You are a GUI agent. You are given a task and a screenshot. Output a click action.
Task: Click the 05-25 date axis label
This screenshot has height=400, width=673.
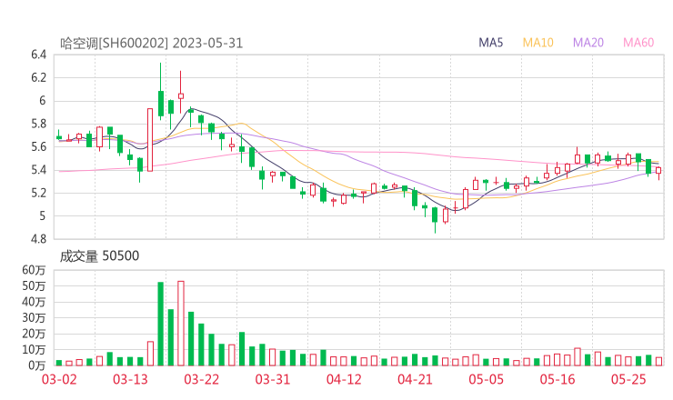click(x=628, y=379)
